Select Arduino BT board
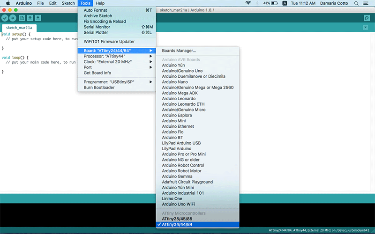Viewport: 375px width, 234px height. coord(197,138)
